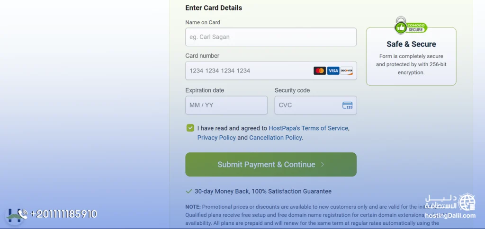The height and width of the screenshot is (229, 485).
Task: Click the phone number +201111185910
Action: (x=63, y=214)
